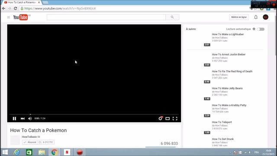Go to the YouTube home logo
Image resolution: width=277 pixels, height=156 pixels.
coord(20,17)
